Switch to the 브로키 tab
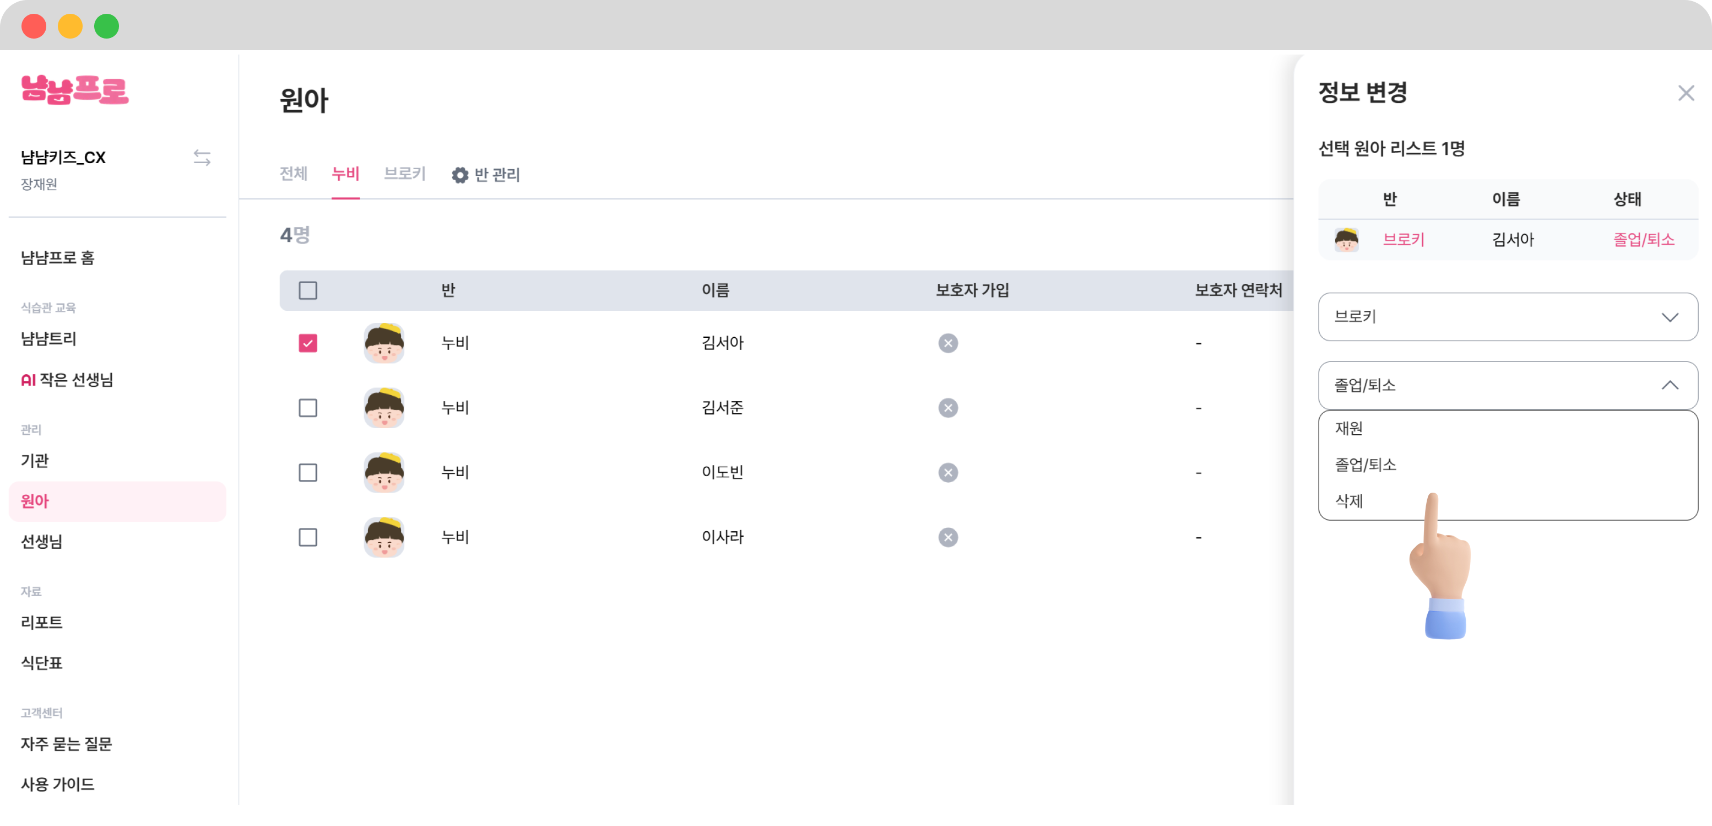 [x=404, y=174]
